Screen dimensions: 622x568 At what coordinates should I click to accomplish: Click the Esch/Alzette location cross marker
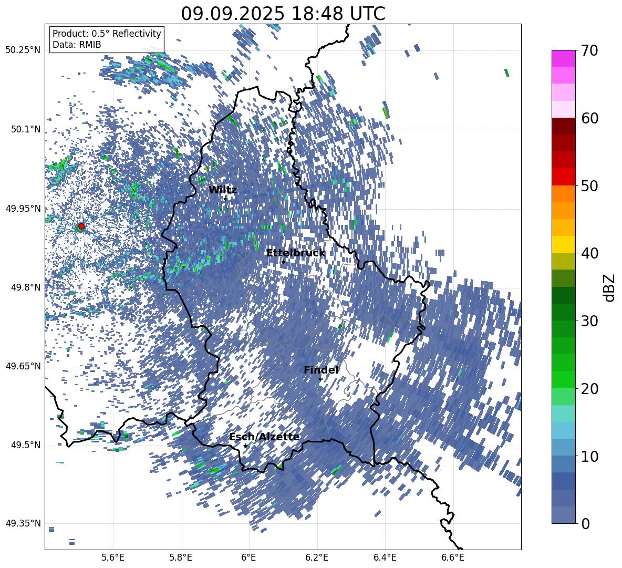click(245, 446)
